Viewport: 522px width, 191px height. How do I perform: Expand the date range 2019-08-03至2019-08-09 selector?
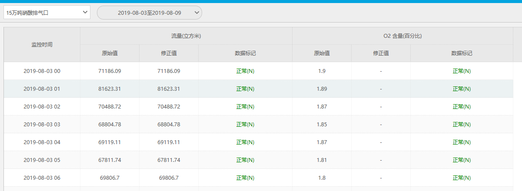pos(149,13)
